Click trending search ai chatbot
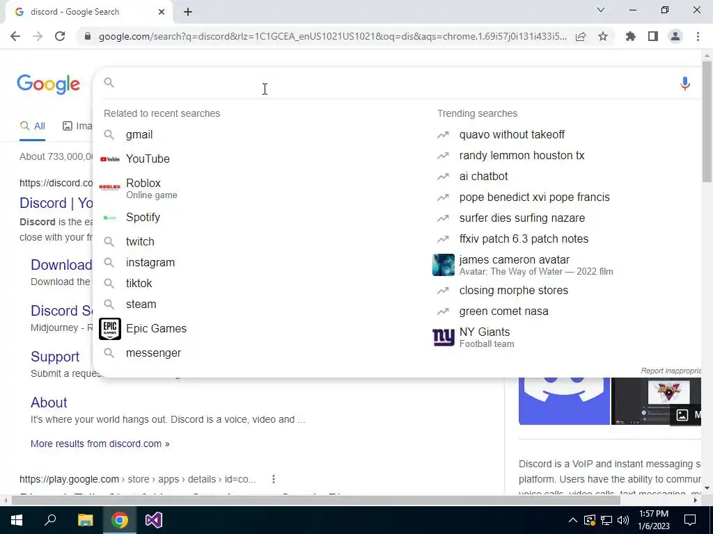The image size is (713, 534). (x=483, y=176)
